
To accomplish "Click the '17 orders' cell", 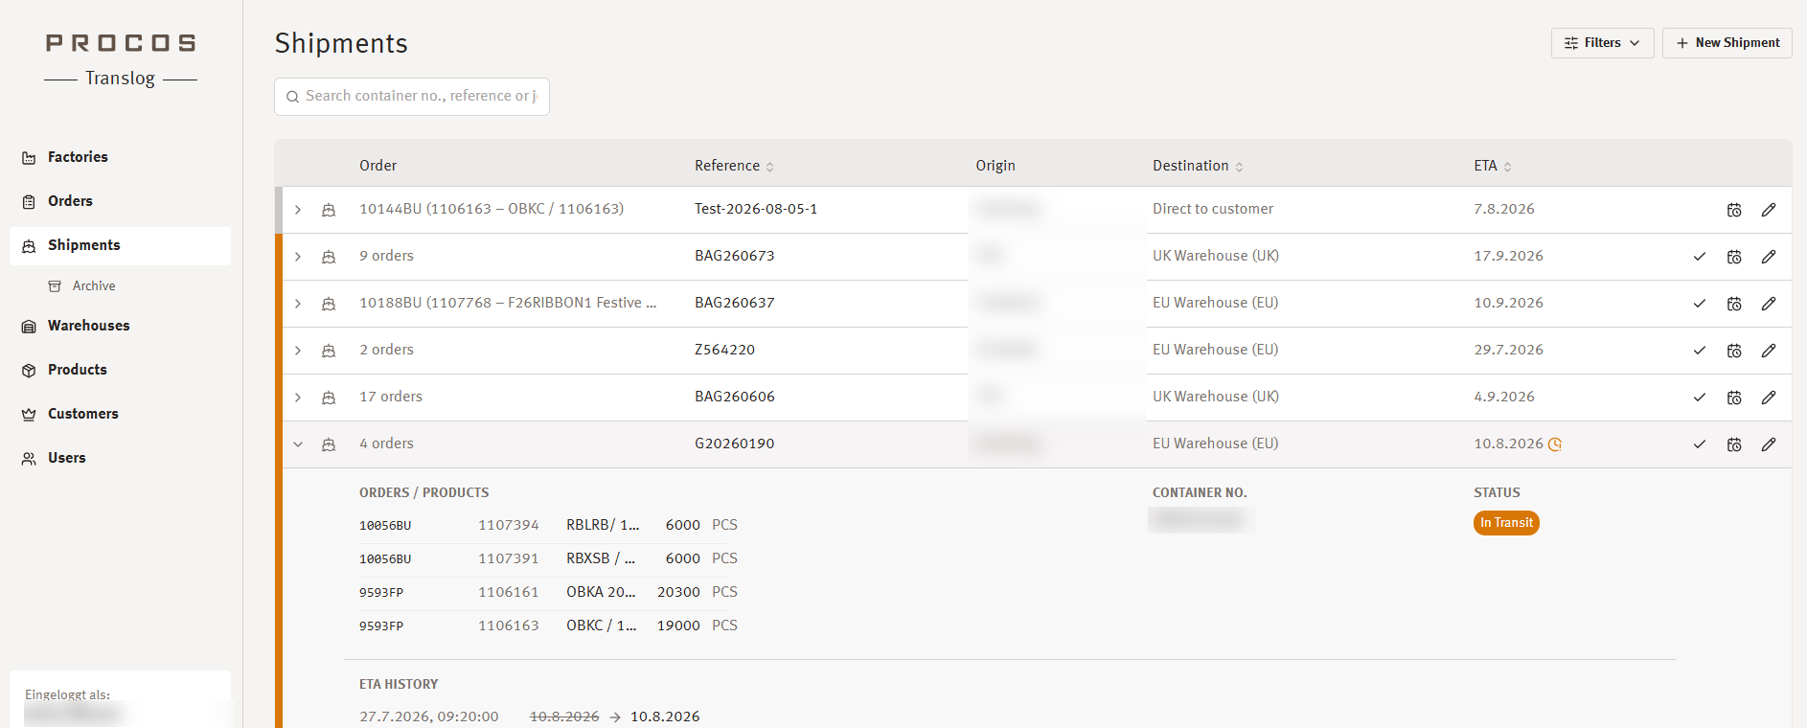I will (x=391, y=397).
